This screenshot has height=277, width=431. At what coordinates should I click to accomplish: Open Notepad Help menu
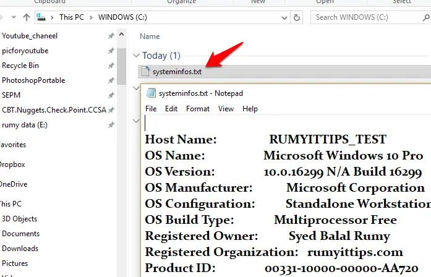250,109
